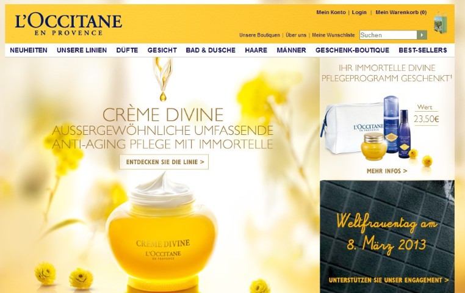Click the Login link
Viewport: 465px width, 293px height.
(359, 12)
